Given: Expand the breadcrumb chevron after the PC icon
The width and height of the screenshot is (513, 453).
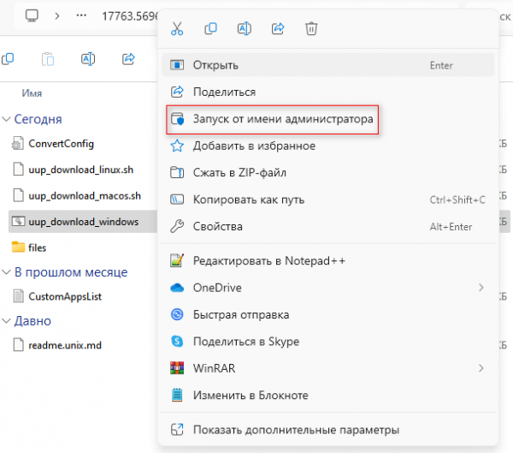Looking at the screenshot, I should coord(57,15).
